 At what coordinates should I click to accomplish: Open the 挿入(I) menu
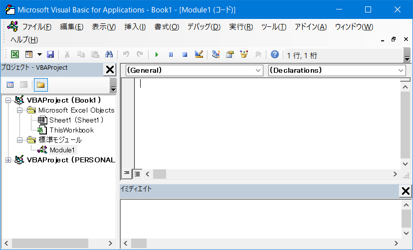(135, 27)
